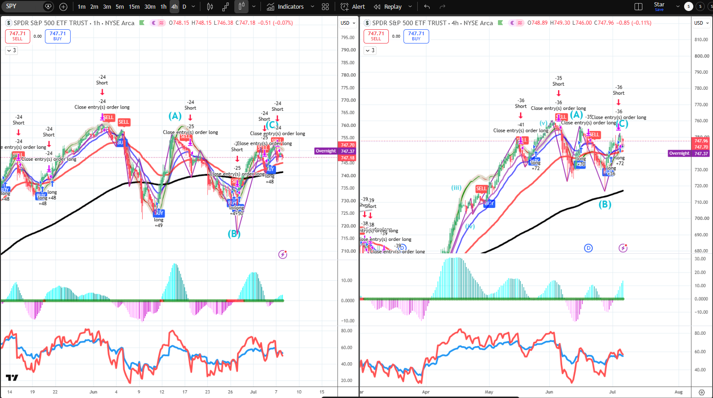713x398 pixels.
Task: Click the moon session icon on 4h chart
Action: point(512,23)
